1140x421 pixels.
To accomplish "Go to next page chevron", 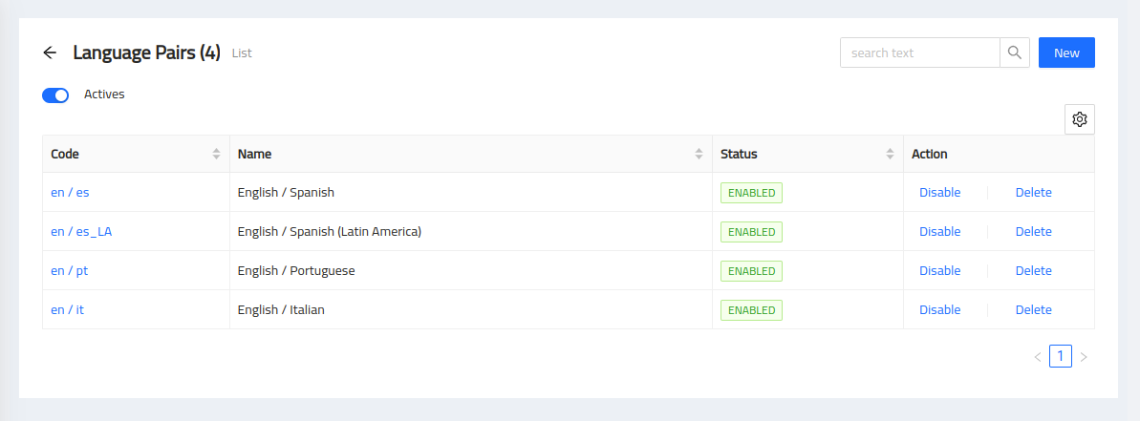I will (1084, 356).
